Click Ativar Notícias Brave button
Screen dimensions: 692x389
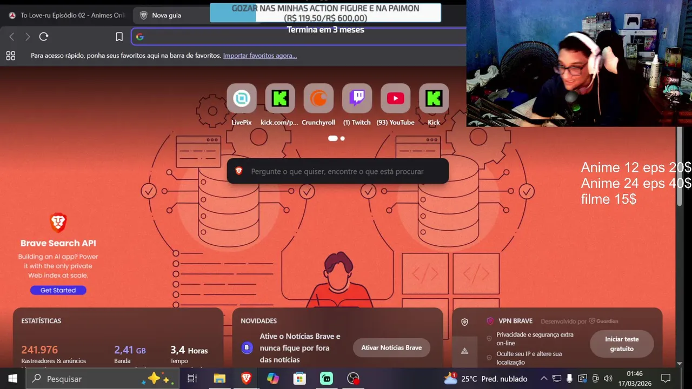391,347
